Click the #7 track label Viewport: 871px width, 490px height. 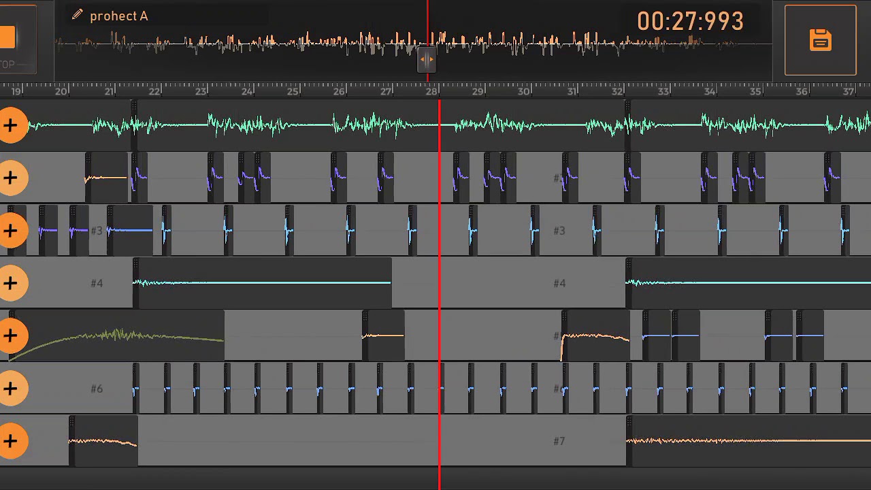pyautogui.click(x=559, y=441)
